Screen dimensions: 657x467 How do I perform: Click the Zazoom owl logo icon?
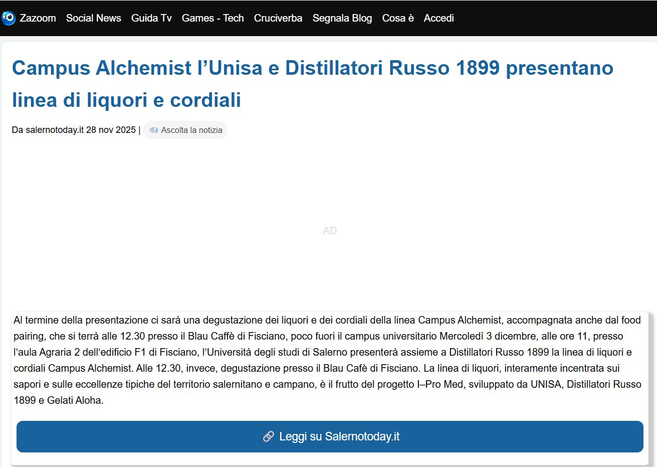coord(9,18)
